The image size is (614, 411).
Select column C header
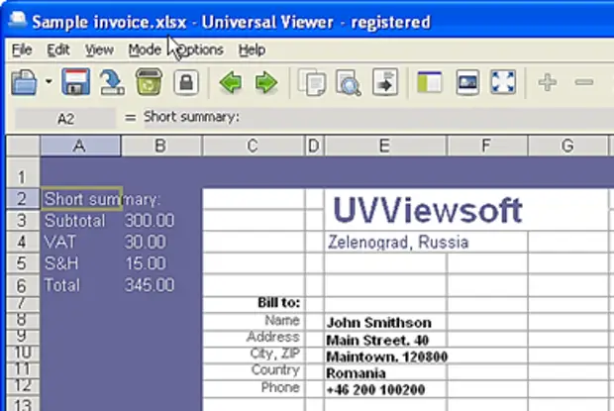pyautogui.click(x=253, y=147)
